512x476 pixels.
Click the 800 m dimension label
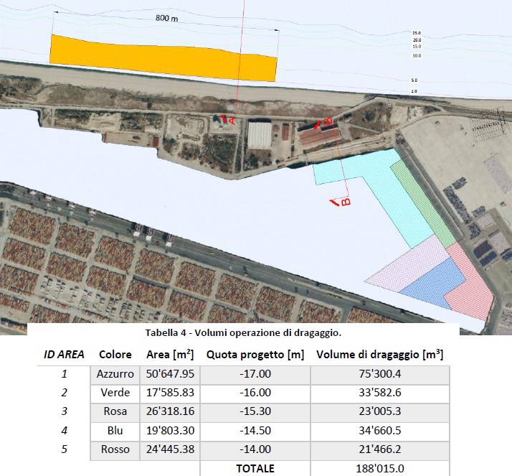tap(166, 18)
